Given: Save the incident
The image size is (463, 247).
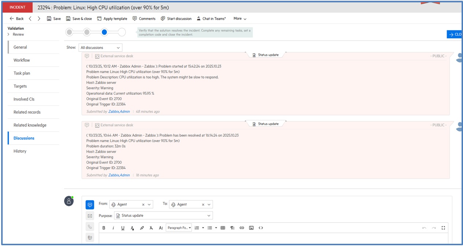Looking at the screenshot, I should click(x=54, y=19).
